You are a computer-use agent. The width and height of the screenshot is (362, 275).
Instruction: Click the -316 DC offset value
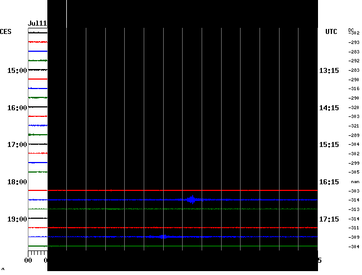[x=354, y=89]
